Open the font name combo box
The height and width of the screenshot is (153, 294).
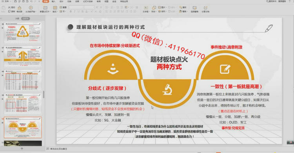coord(76,7)
